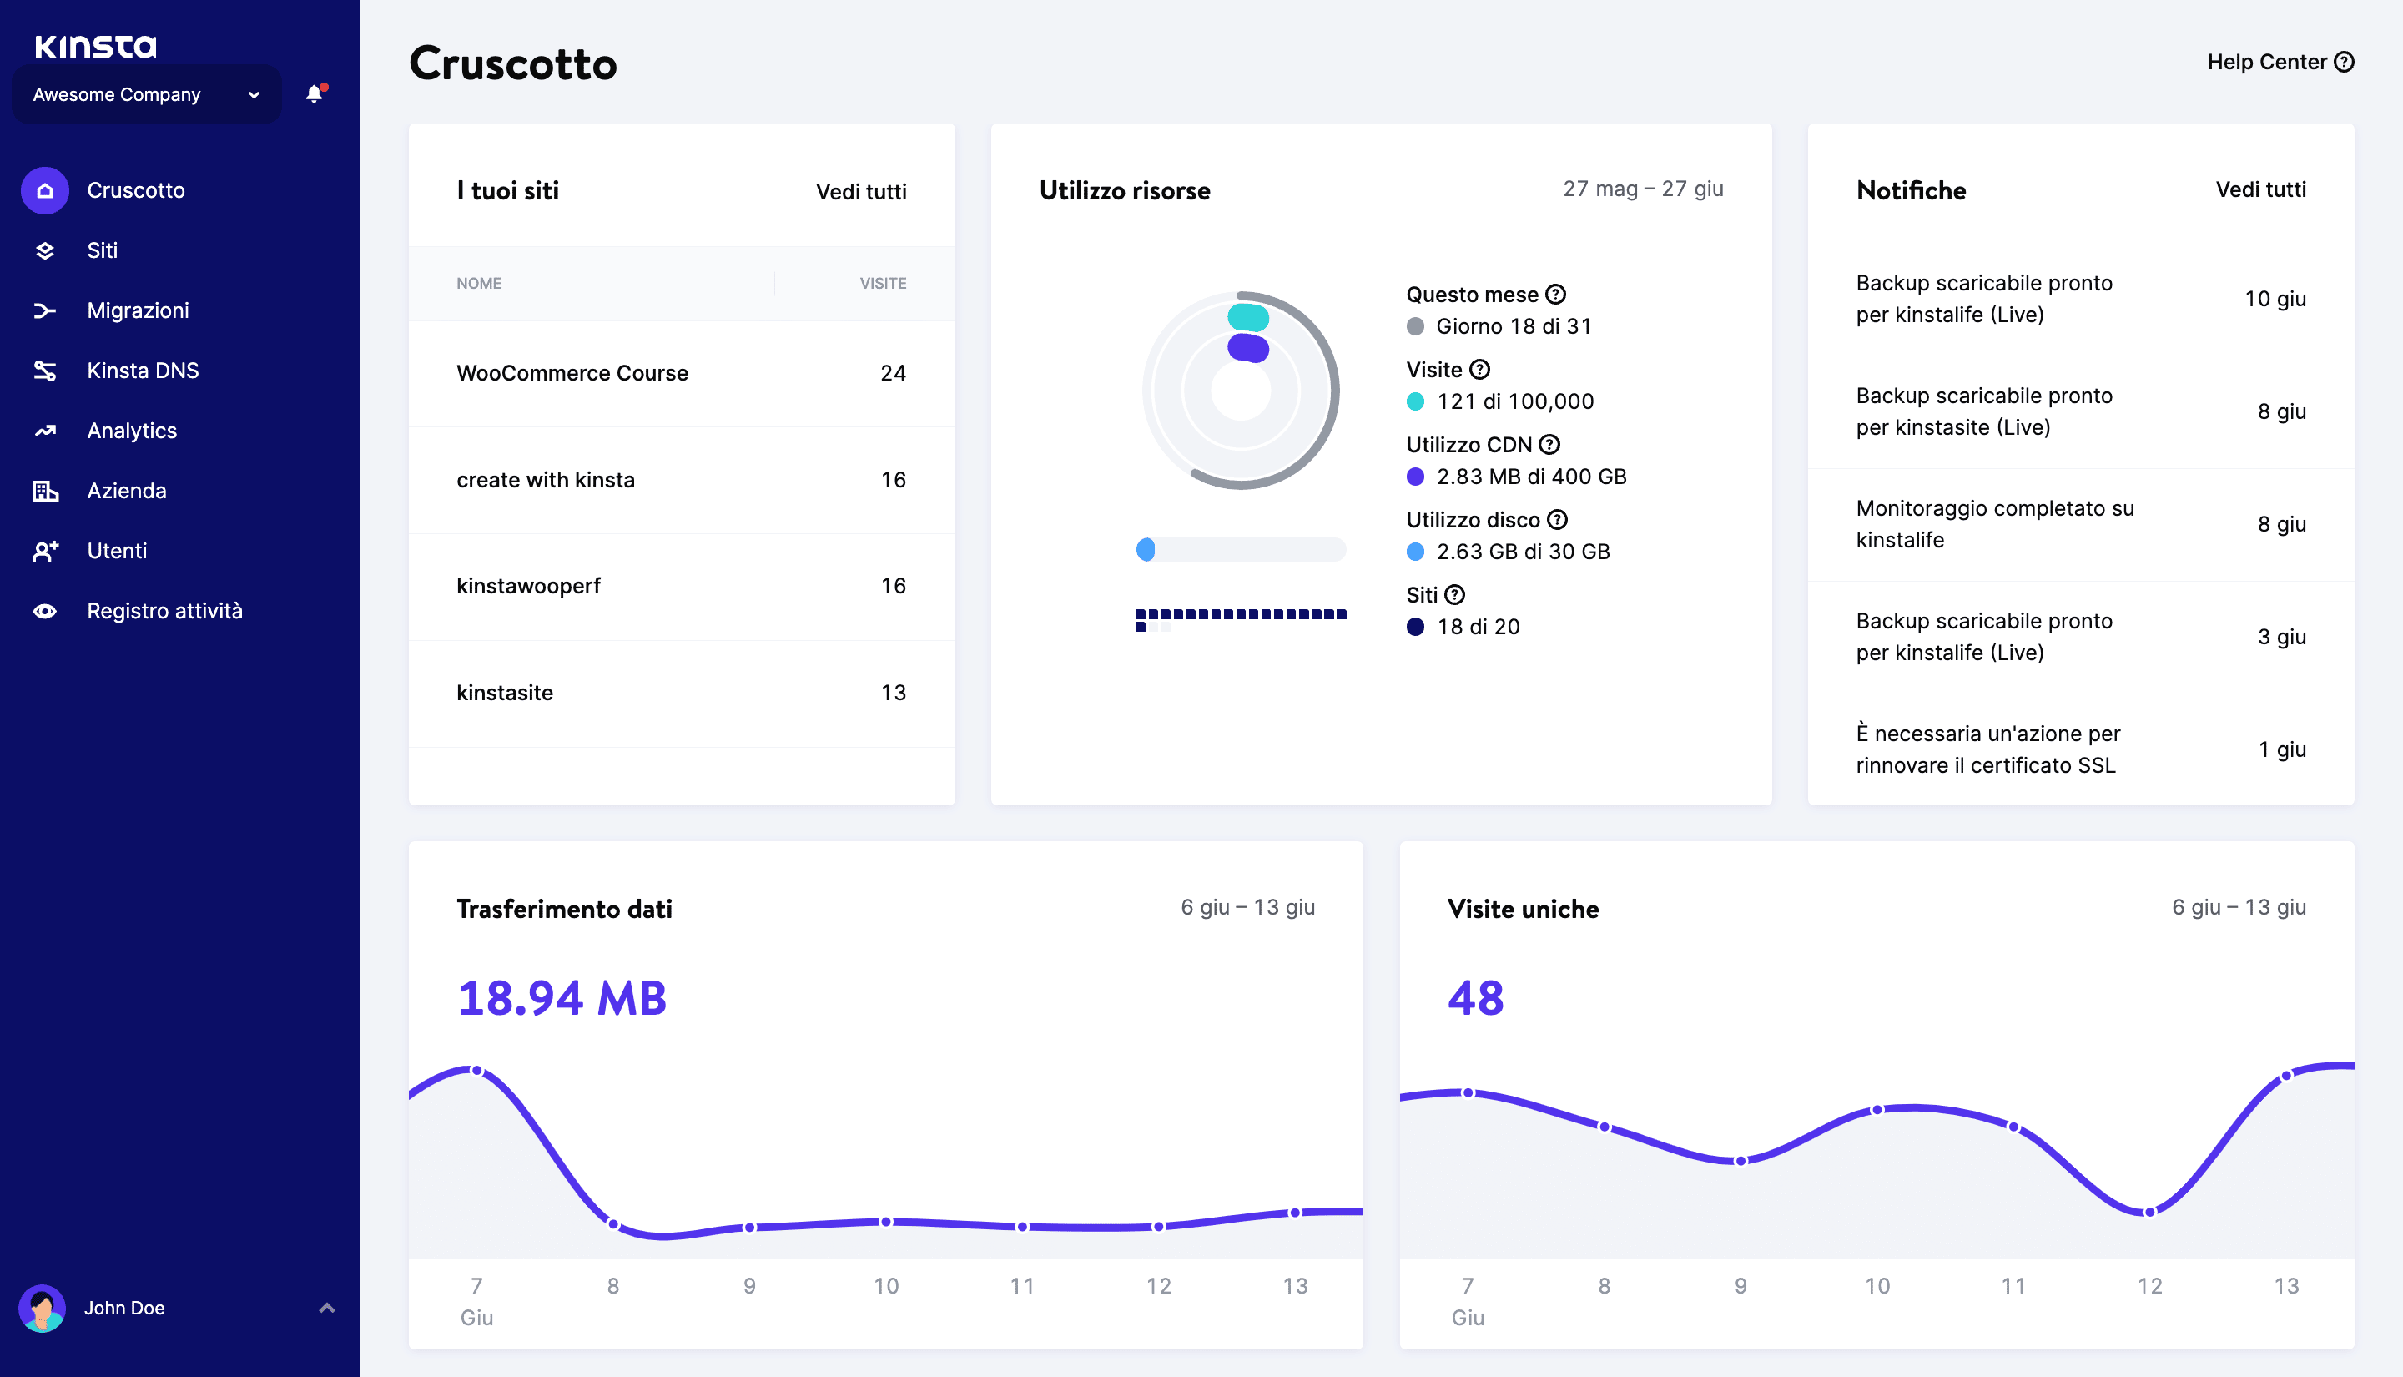2403x1377 pixels.
Task: Click the Utilizzo CDN question mark icon
Action: coord(1549,445)
